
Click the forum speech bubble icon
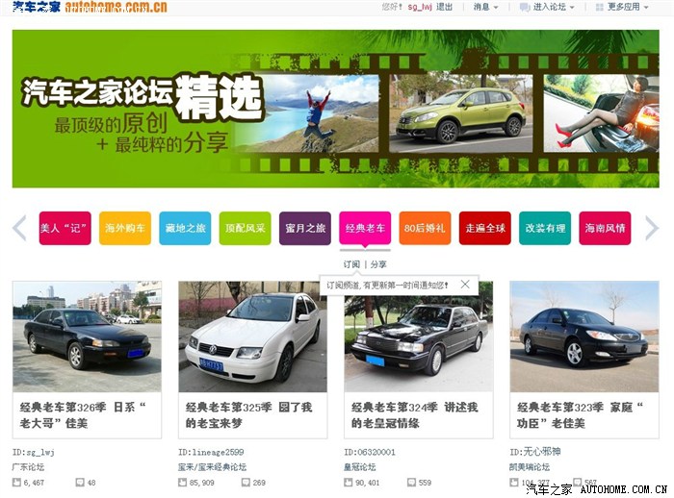pos(525,7)
